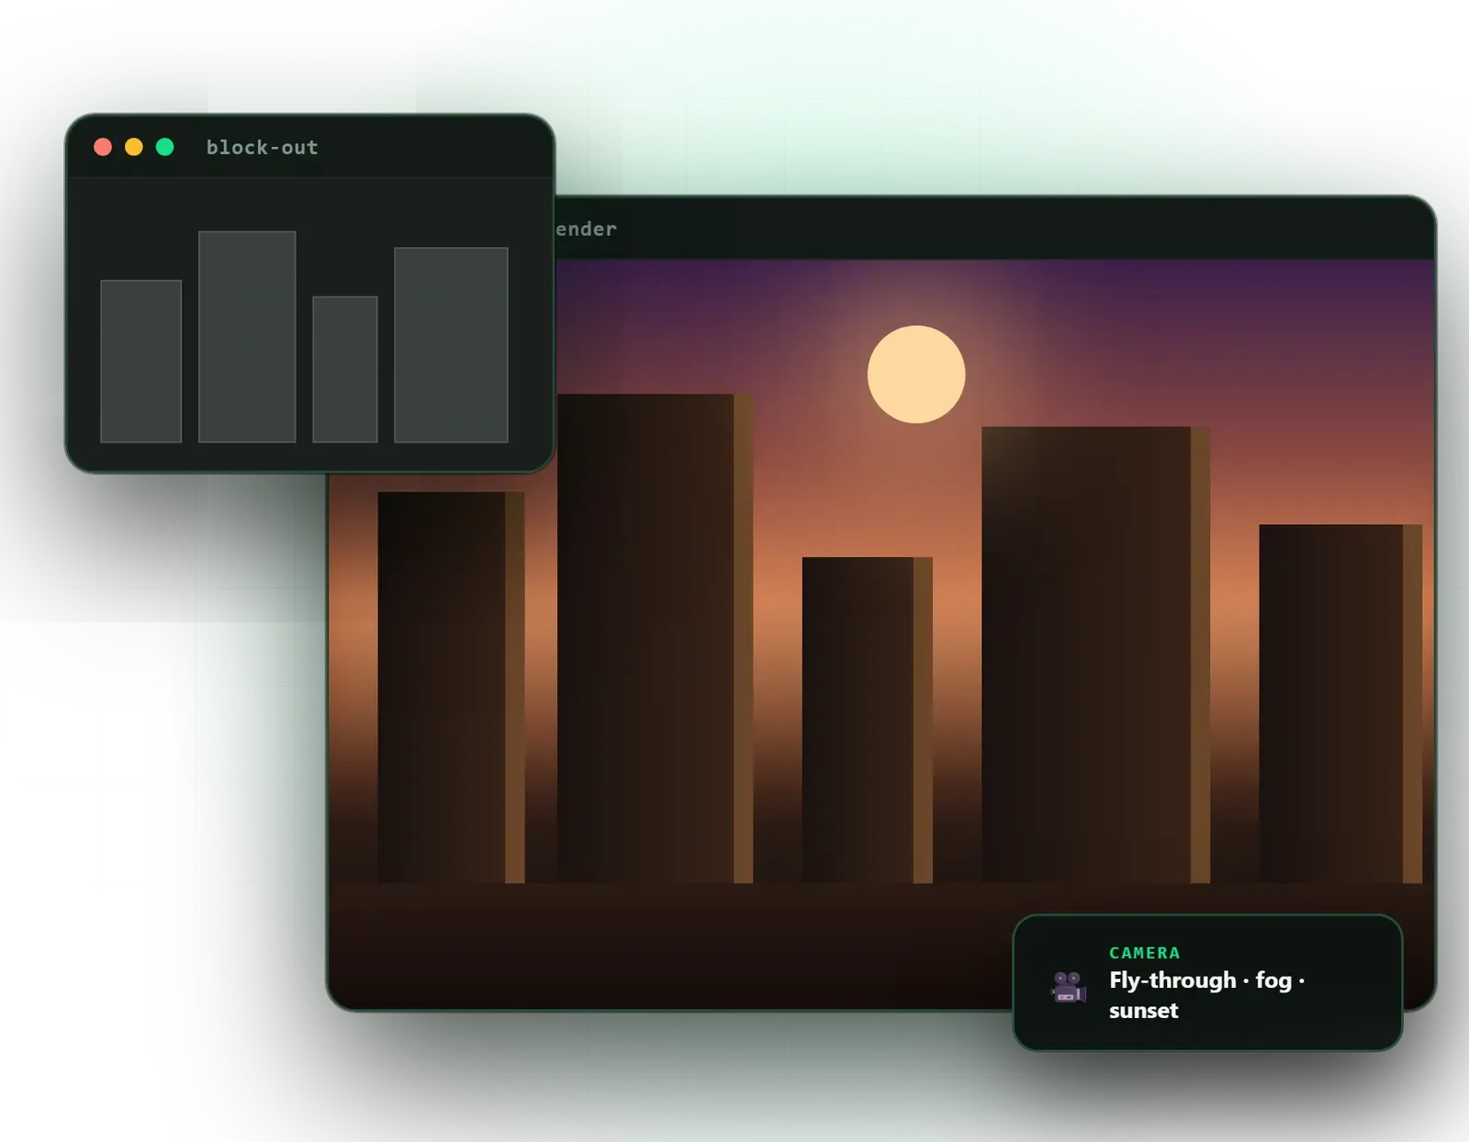Minimize block-out window using the yellow dot
The image size is (1469, 1142).
tap(134, 147)
